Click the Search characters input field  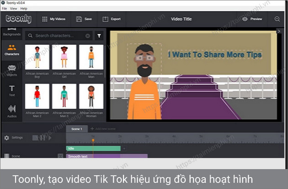click(57, 36)
